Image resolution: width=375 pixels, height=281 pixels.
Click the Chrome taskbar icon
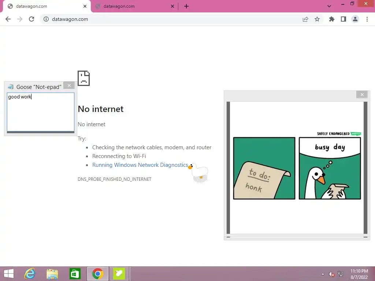tap(97, 274)
